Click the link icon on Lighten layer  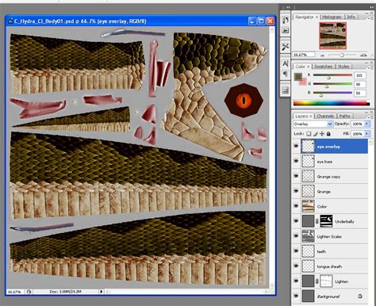[317, 281]
